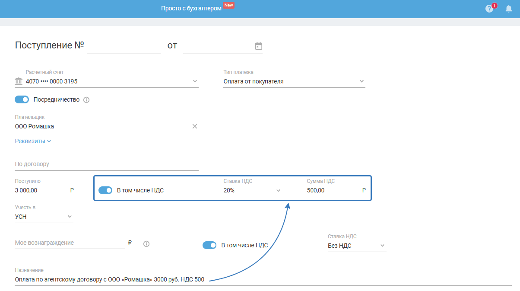
Task: Click the bank building icon by account
Action: pyautogui.click(x=19, y=81)
